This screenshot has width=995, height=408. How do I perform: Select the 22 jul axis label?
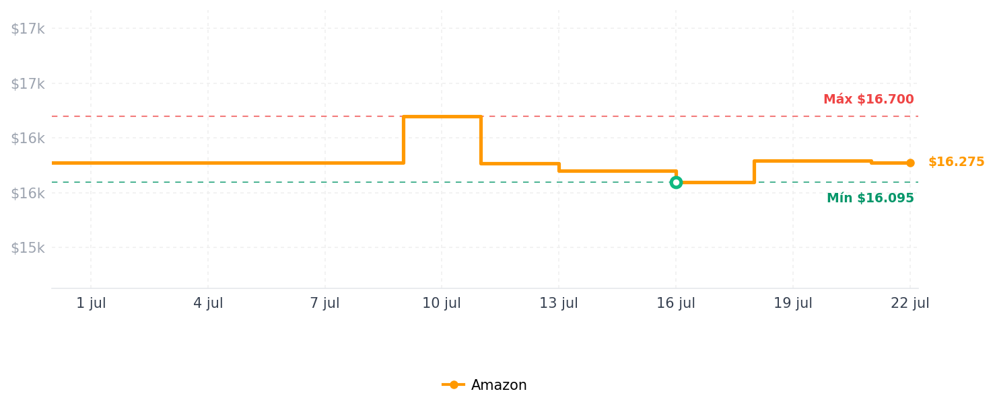point(910,303)
